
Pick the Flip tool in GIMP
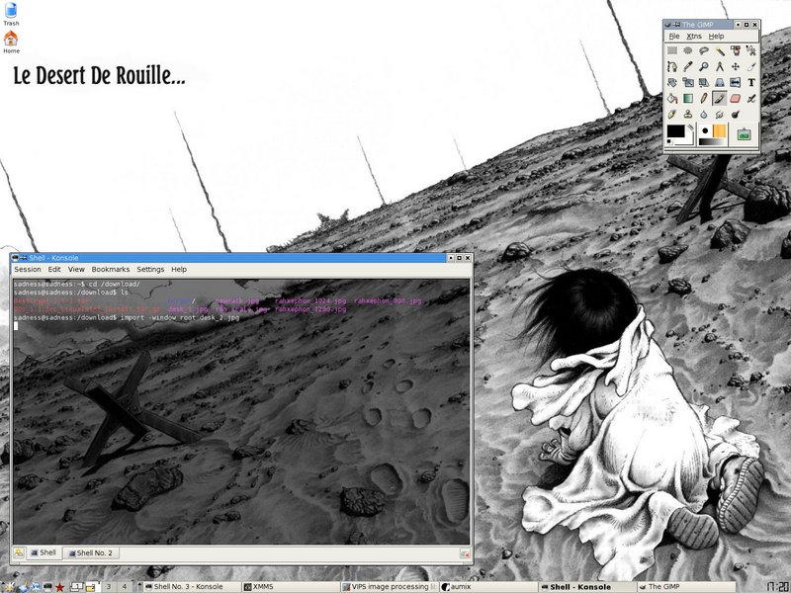(736, 83)
